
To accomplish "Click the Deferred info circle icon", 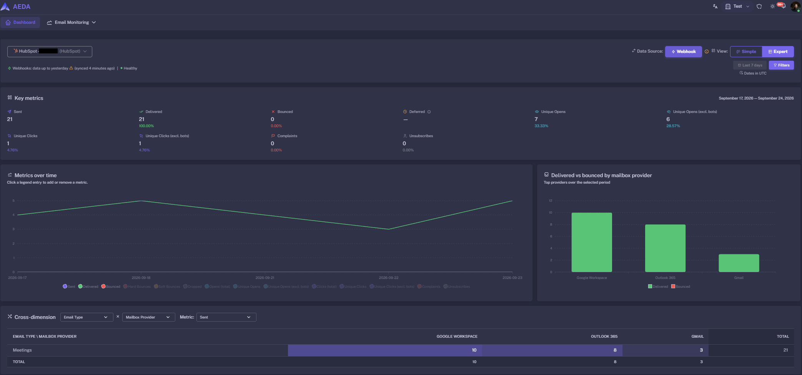I will tap(429, 112).
